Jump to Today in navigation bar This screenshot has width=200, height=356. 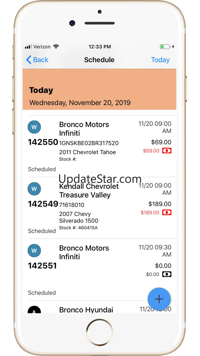pos(160,60)
